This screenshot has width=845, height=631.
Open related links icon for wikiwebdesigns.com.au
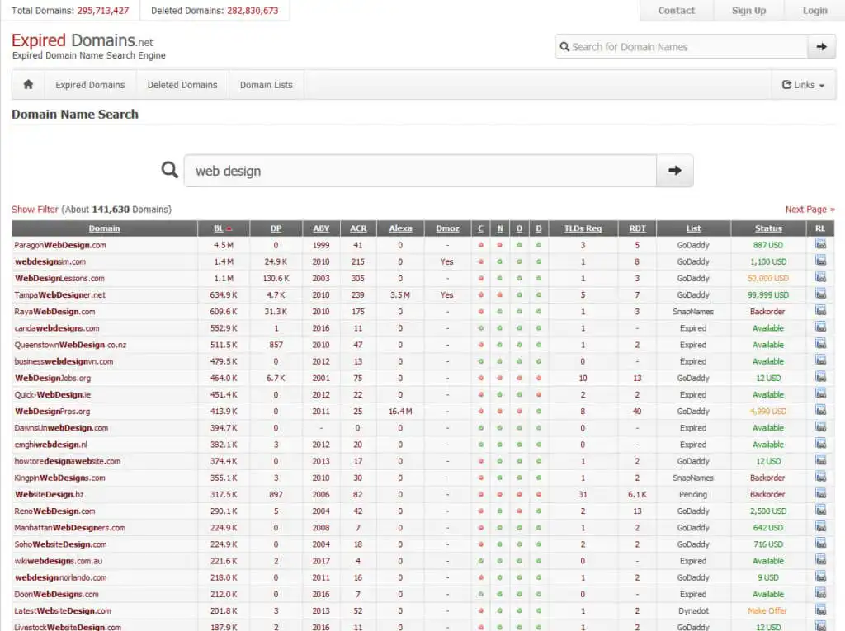click(x=820, y=560)
